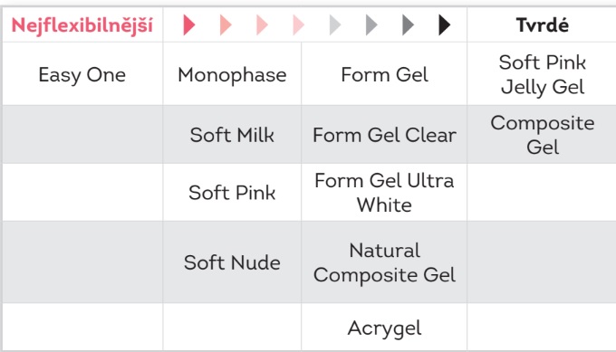Viewport: 616px width, 352px height.
Task: Select the Acrygel cell
Action: 384,328
